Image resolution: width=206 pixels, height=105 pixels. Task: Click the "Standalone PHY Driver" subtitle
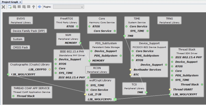point(72,55)
